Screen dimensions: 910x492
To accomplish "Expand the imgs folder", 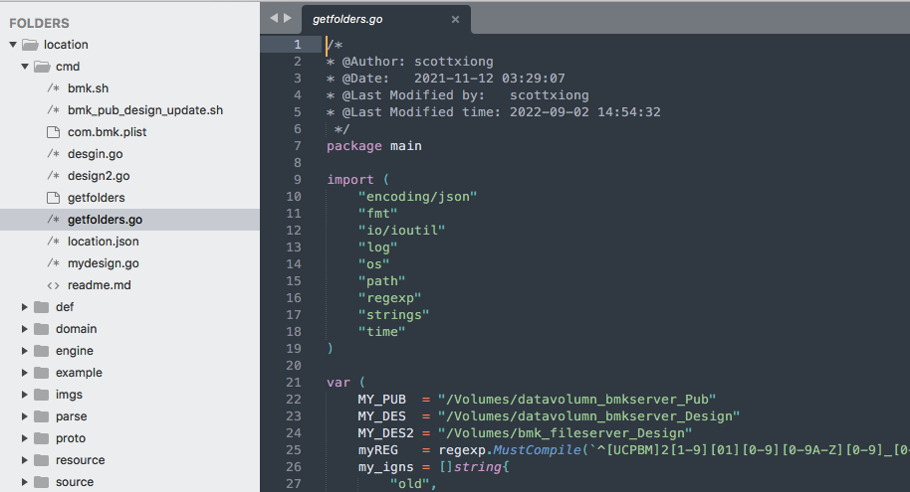I will click(24, 395).
